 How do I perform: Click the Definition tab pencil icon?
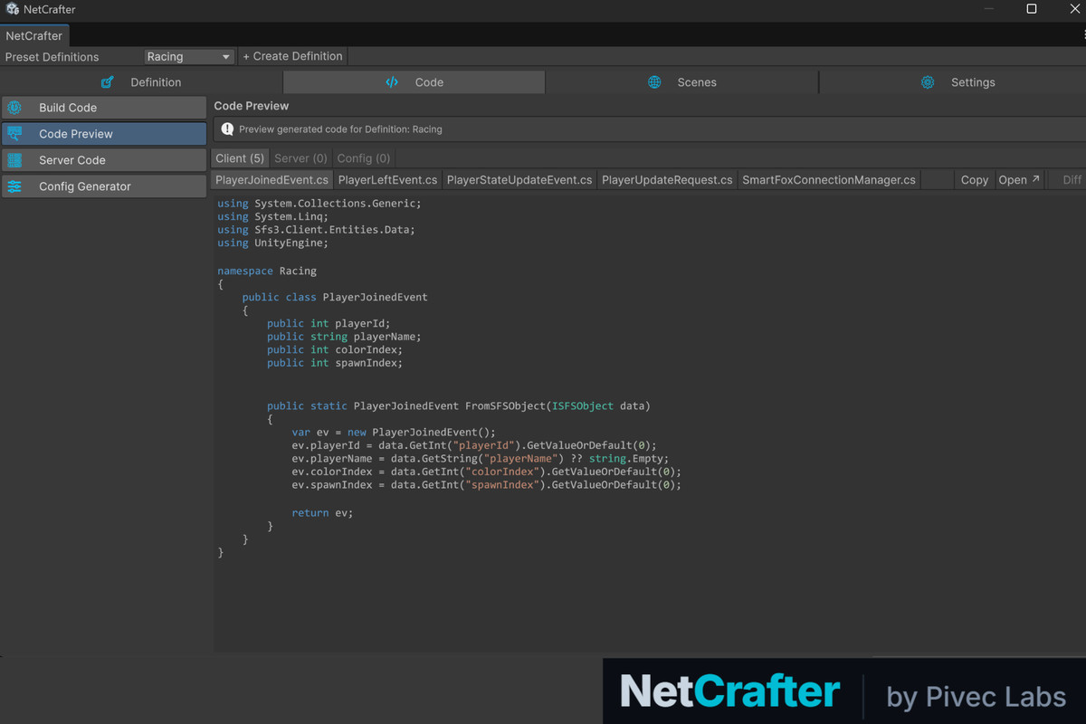point(108,82)
